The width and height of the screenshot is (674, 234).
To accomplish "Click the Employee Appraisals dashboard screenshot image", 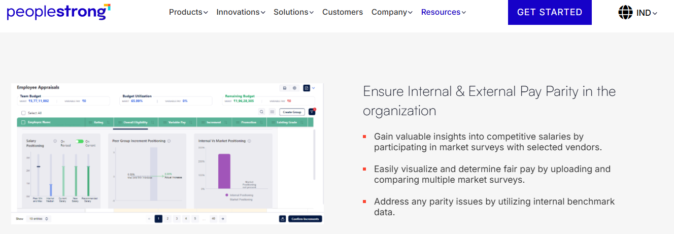I will point(167,153).
